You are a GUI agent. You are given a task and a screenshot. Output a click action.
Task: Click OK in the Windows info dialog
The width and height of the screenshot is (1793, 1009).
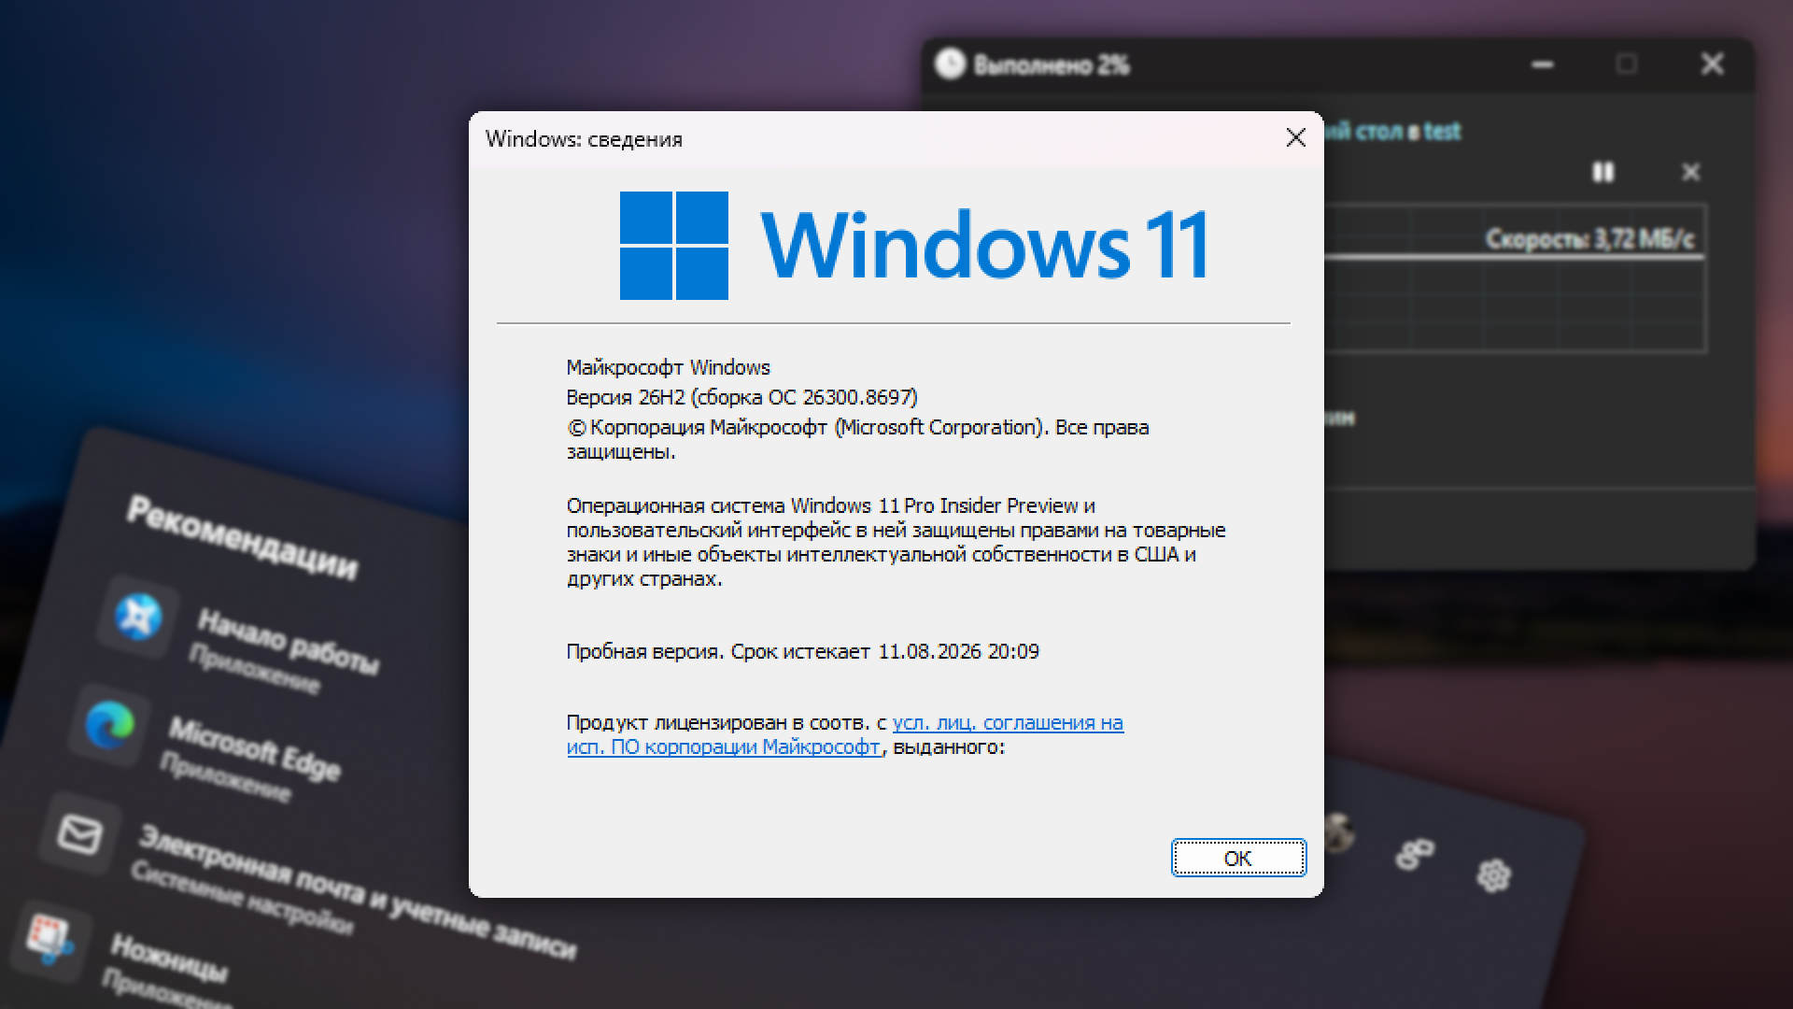1238,858
